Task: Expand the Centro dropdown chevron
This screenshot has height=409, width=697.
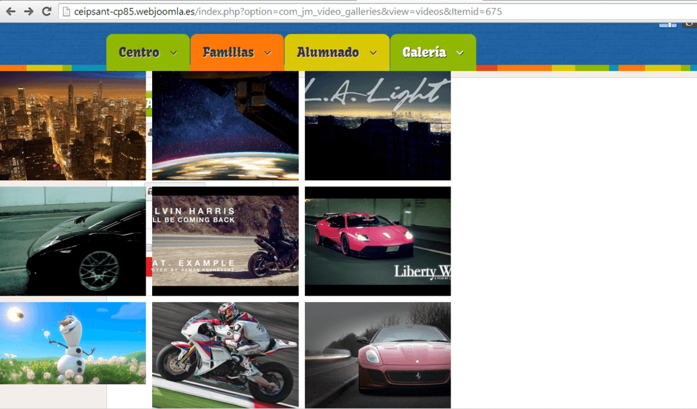Action: point(174,53)
